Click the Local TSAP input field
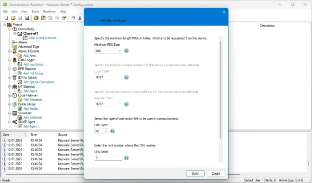 (x=108, y=77)
